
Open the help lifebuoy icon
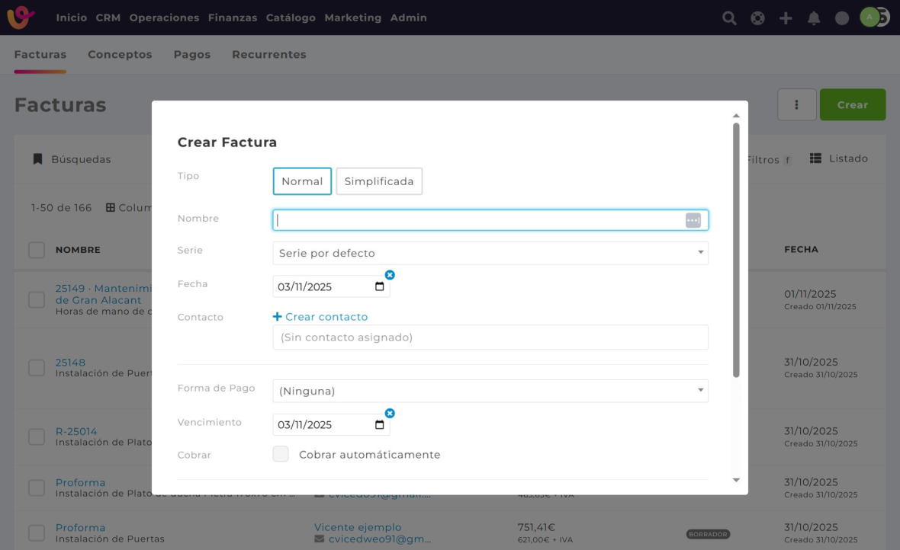(x=757, y=18)
